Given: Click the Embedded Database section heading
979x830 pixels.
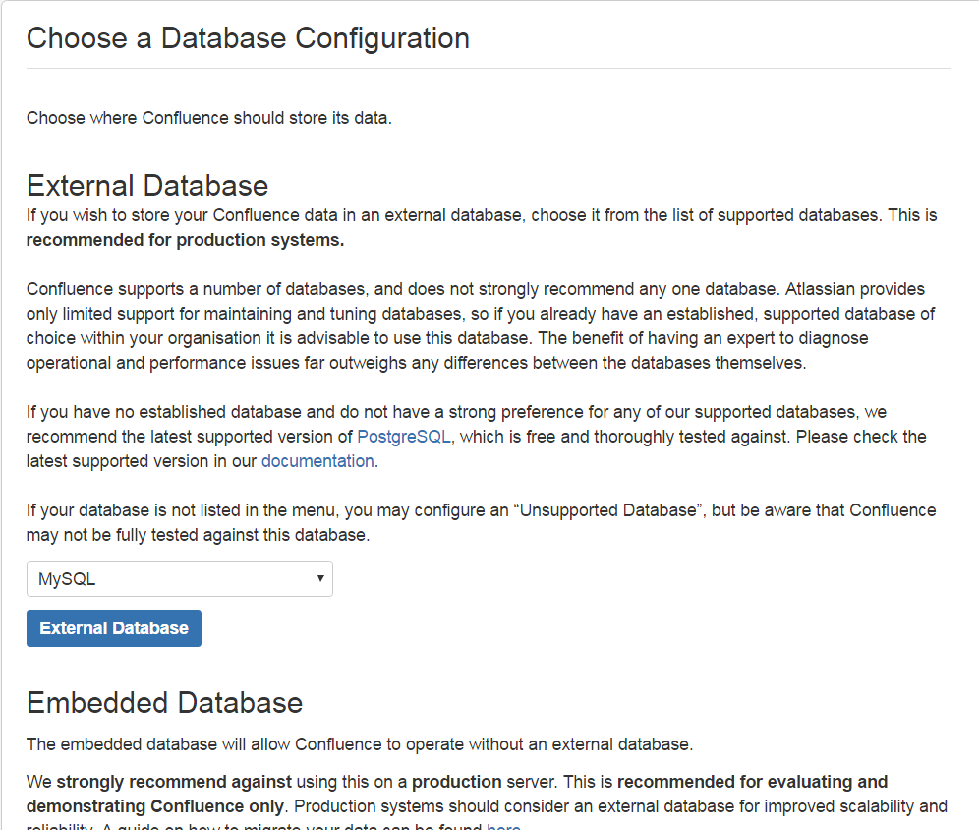Looking at the screenshot, I should (x=164, y=702).
